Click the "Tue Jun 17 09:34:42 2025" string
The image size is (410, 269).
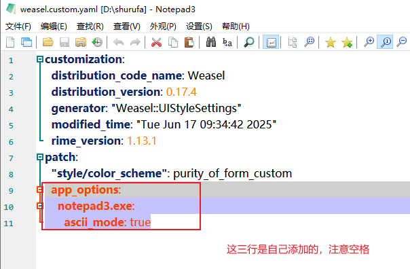tap(206, 124)
